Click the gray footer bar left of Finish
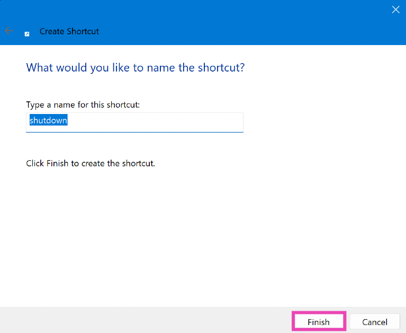Image resolution: width=406 pixels, height=333 pixels. coord(143,320)
